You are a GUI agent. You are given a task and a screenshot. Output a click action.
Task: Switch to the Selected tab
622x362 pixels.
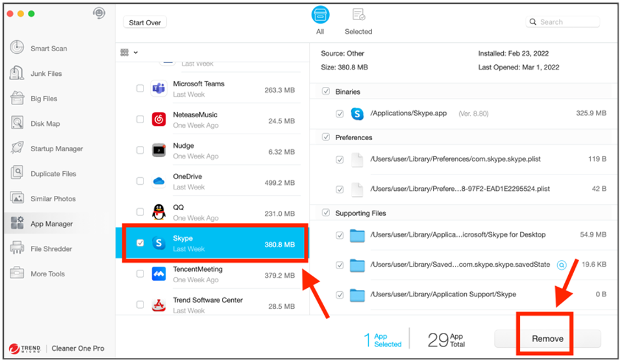[358, 21]
